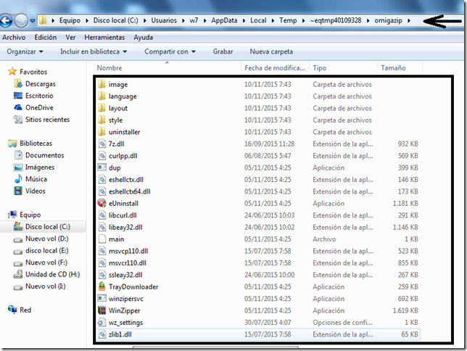
Task: Expand the arrow after Usuarios breadcrumb
Action: pos(183,20)
